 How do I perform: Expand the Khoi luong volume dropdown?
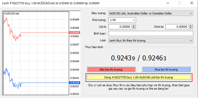122,20
